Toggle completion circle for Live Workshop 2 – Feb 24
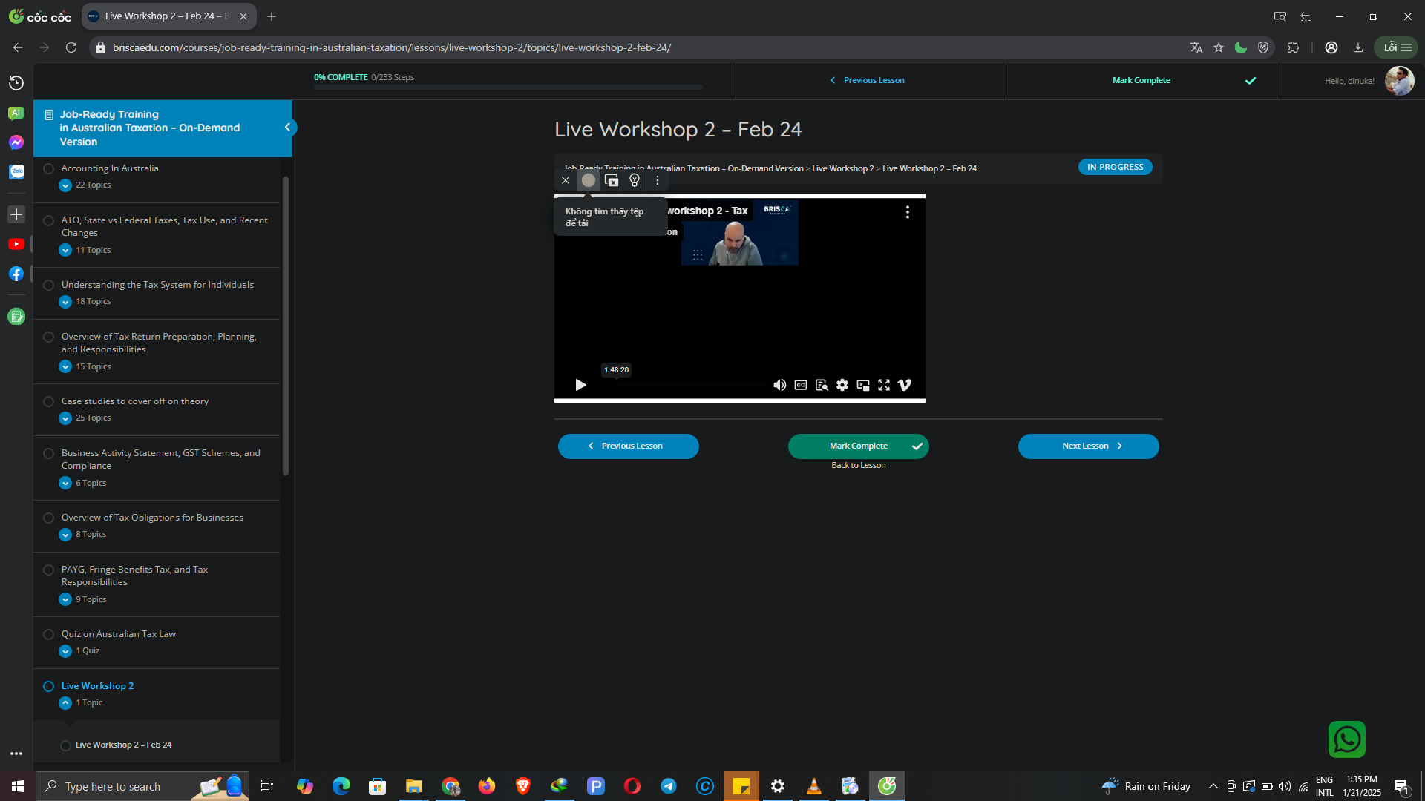Screen dimensions: 1425x801 (65, 745)
